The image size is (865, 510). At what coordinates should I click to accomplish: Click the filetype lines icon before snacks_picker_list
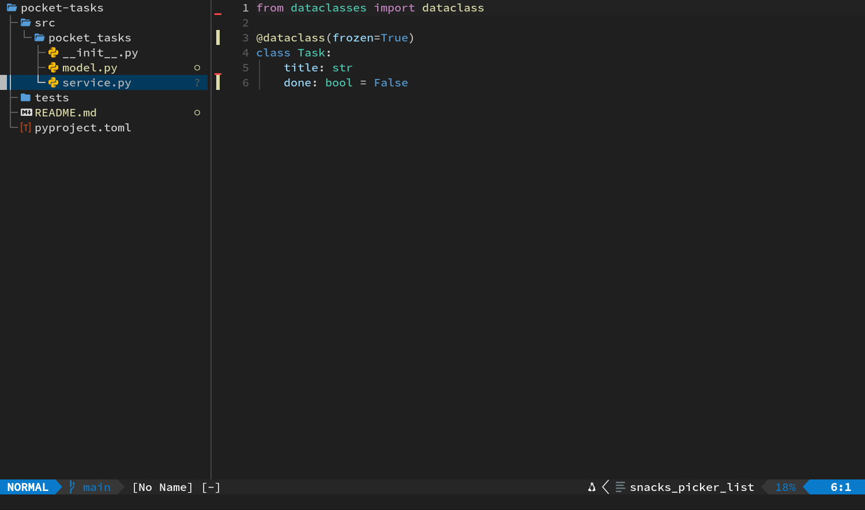(620, 488)
